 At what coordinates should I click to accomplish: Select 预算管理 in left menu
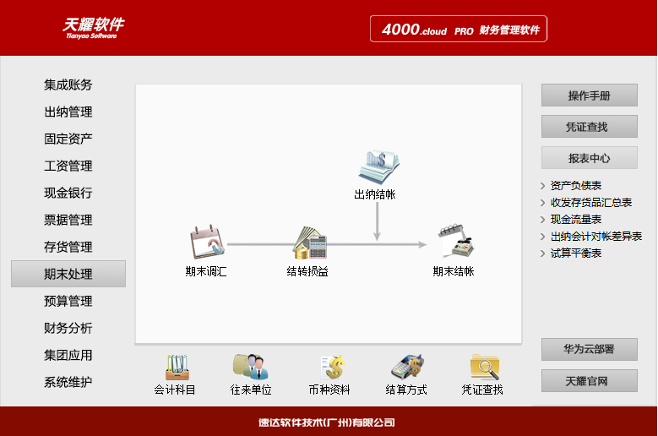click(x=68, y=301)
